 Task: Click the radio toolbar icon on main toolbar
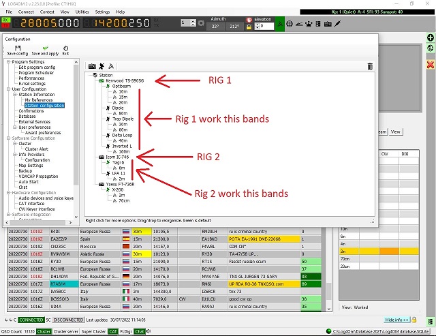(x=328, y=24)
